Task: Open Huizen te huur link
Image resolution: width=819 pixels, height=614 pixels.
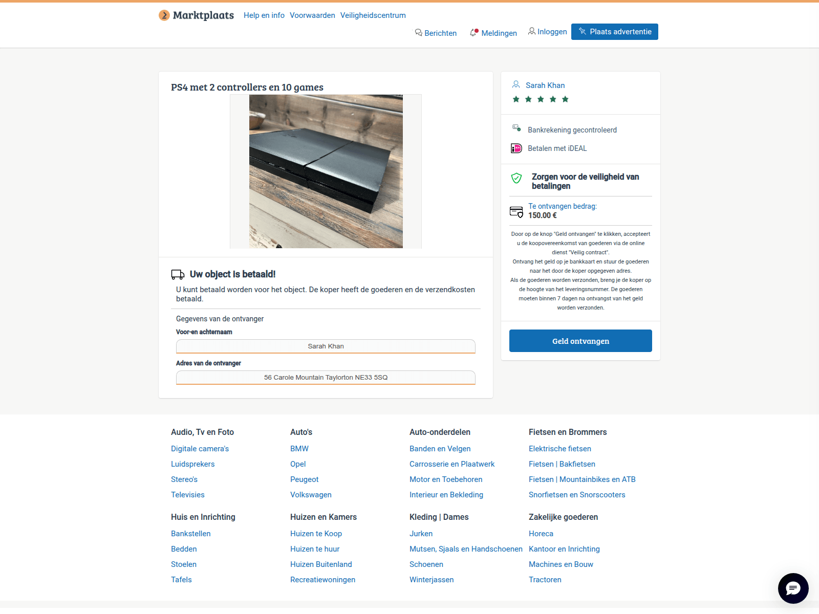Action: pyautogui.click(x=315, y=549)
